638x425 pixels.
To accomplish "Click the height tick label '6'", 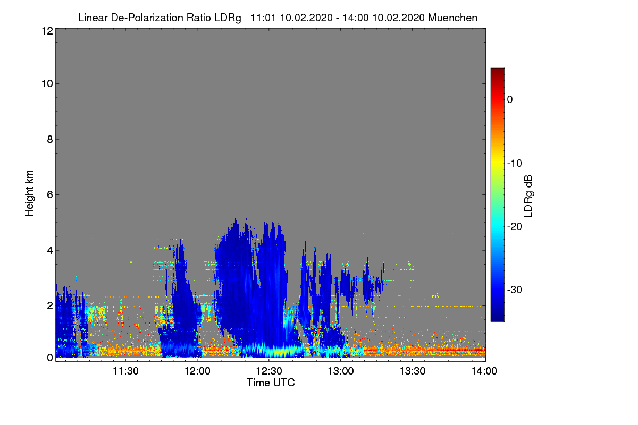I will pos(49,195).
